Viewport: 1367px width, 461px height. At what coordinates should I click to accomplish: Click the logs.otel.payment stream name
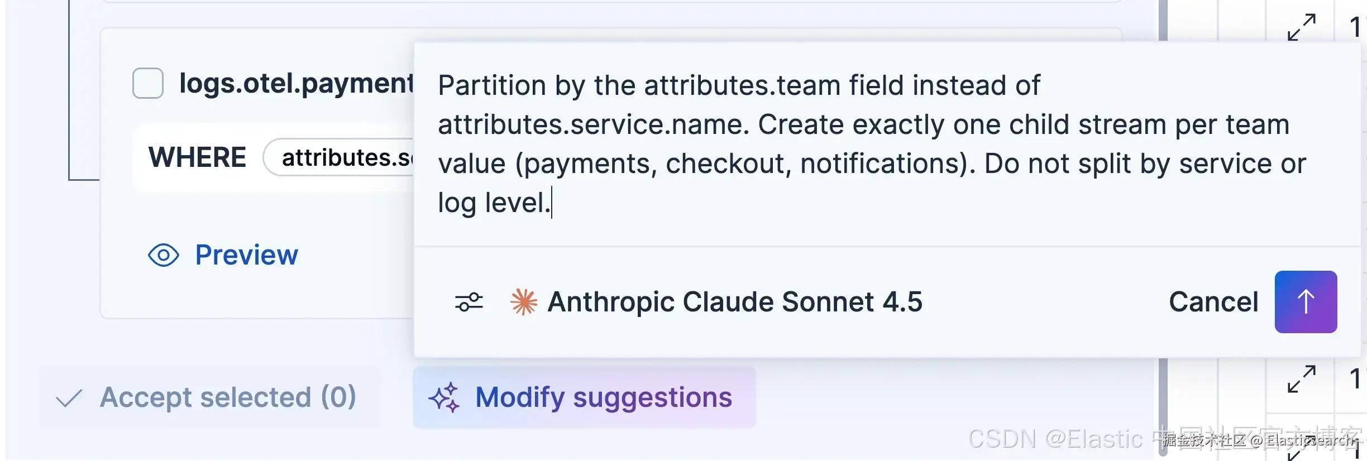click(296, 84)
